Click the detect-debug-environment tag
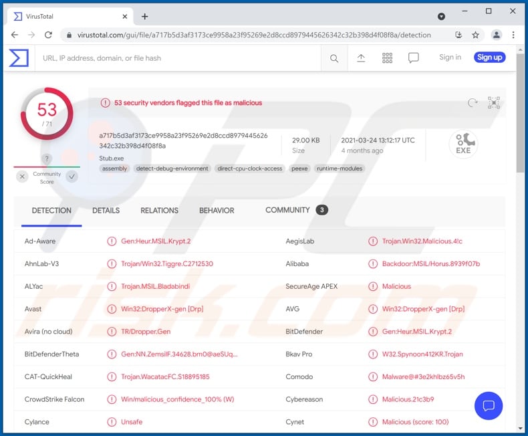Image resolution: width=528 pixels, height=436 pixels. coord(172,169)
